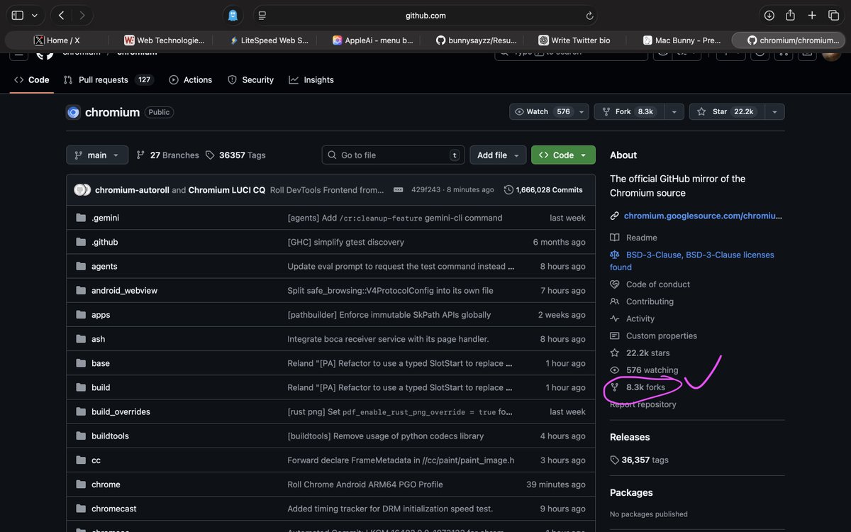The width and height of the screenshot is (851, 532).
Task: Open the ash folder
Action: (x=98, y=339)
